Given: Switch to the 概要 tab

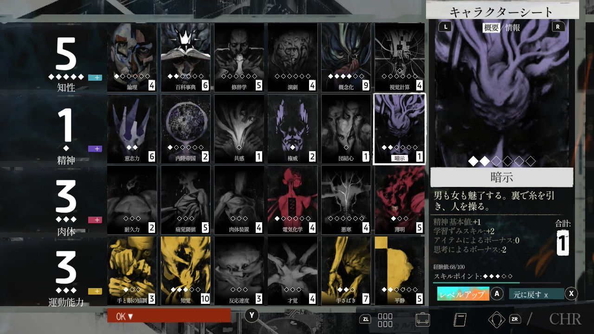Looking at the screenshot, I should [491, 27].
